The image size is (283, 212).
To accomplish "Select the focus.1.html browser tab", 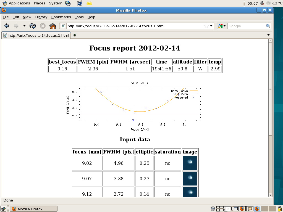I will point(36,35).
